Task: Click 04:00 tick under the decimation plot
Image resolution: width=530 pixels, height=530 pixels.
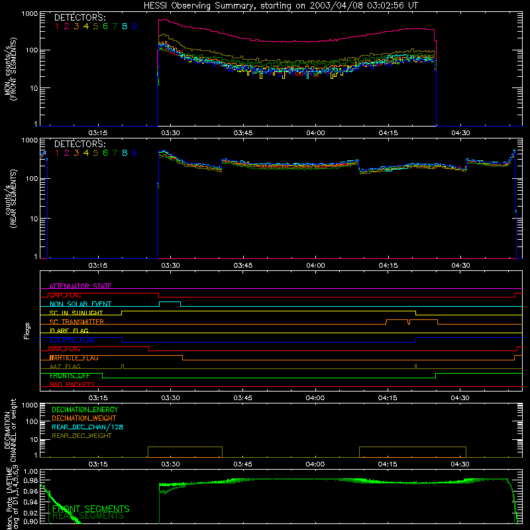Action: [x=315, y=464]
